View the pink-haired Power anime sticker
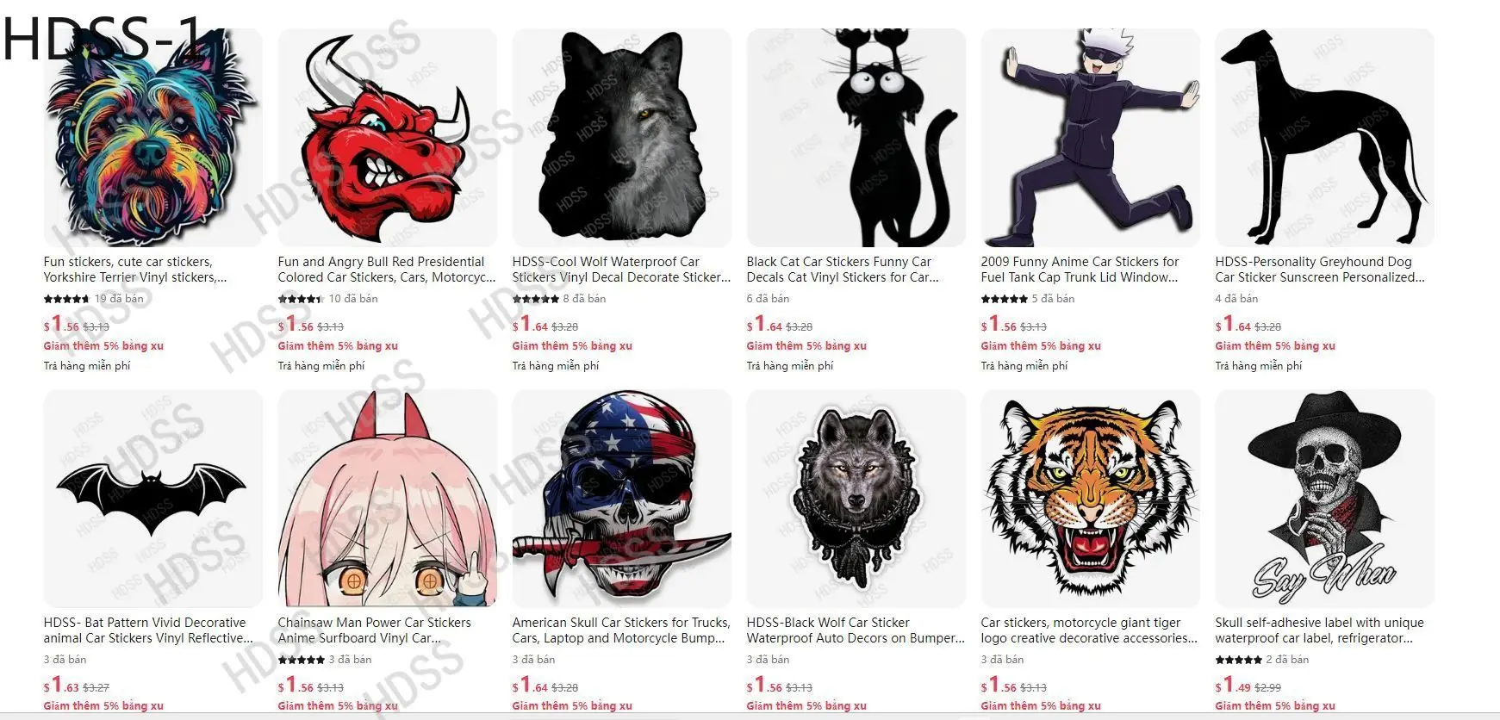This screenshot has height=720, width=1500. pos(388,499)
